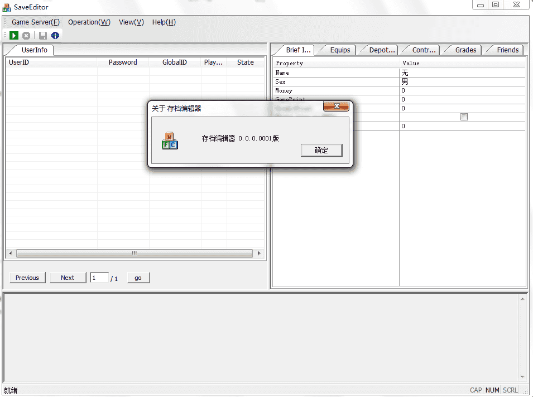The image size is (533, 397).
Task: Expand the View menu
Action: [131, 22]
